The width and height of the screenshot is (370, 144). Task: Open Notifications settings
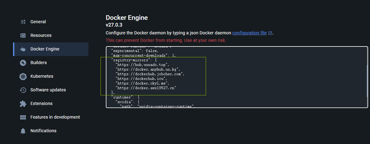[51, 131]
